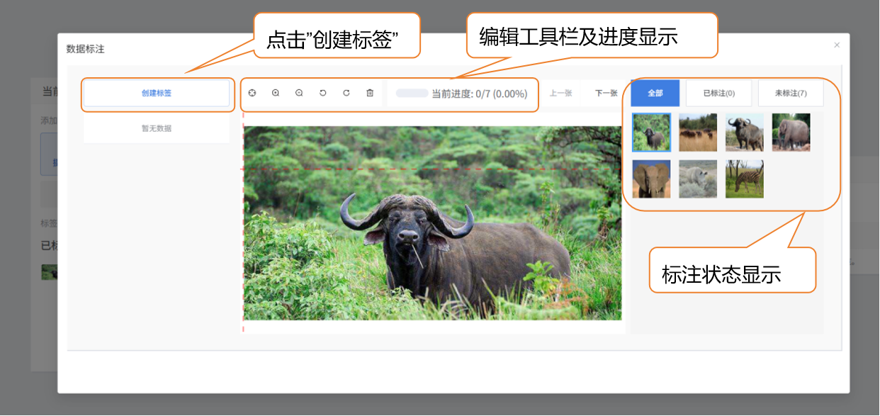Select the front-facing elephant thumbnail
880x416 pixels.
pos(650,179)
